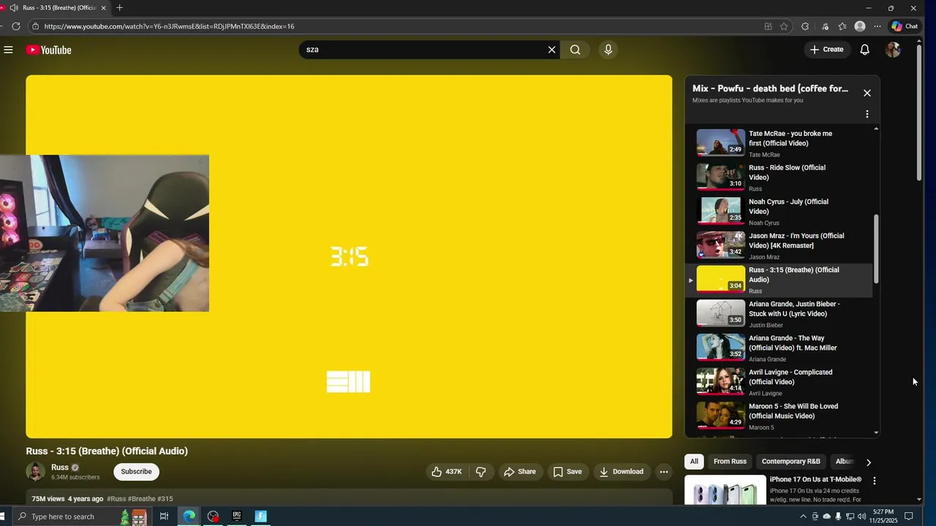Select the Contemporary R&B filter chip

[x=790, y=462]
